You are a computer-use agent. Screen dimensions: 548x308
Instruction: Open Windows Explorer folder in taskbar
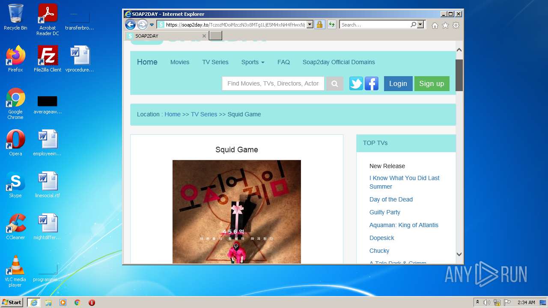48,302
